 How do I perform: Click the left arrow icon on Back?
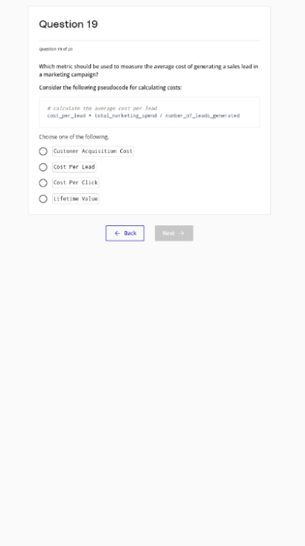(x=117, y=233)
